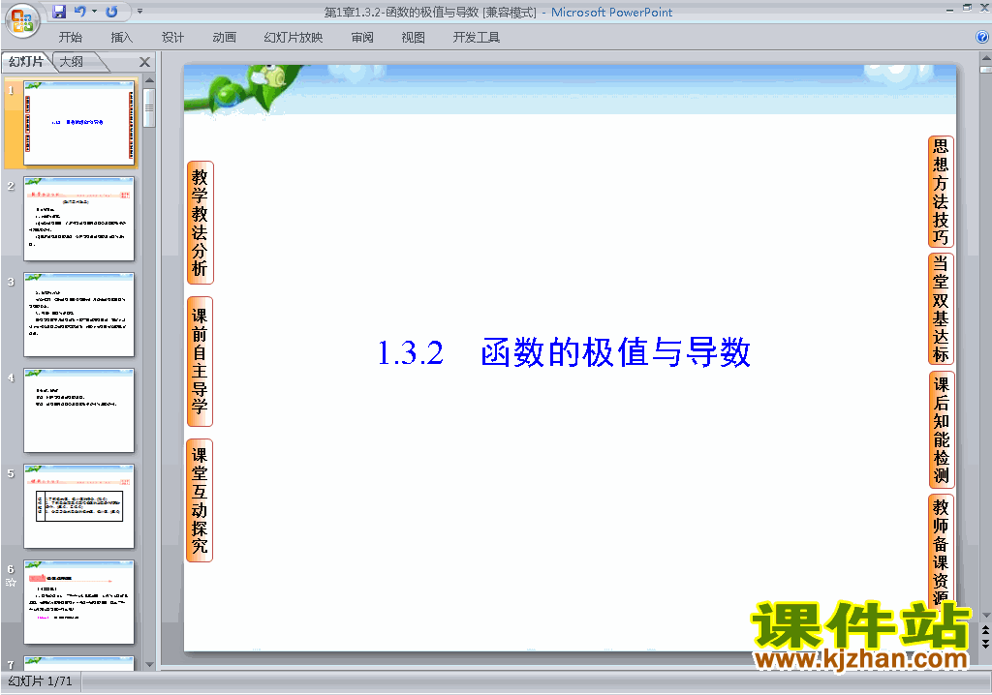
Task: Click the title text 函数的极值与导数
Action: (x=615, y=353)
